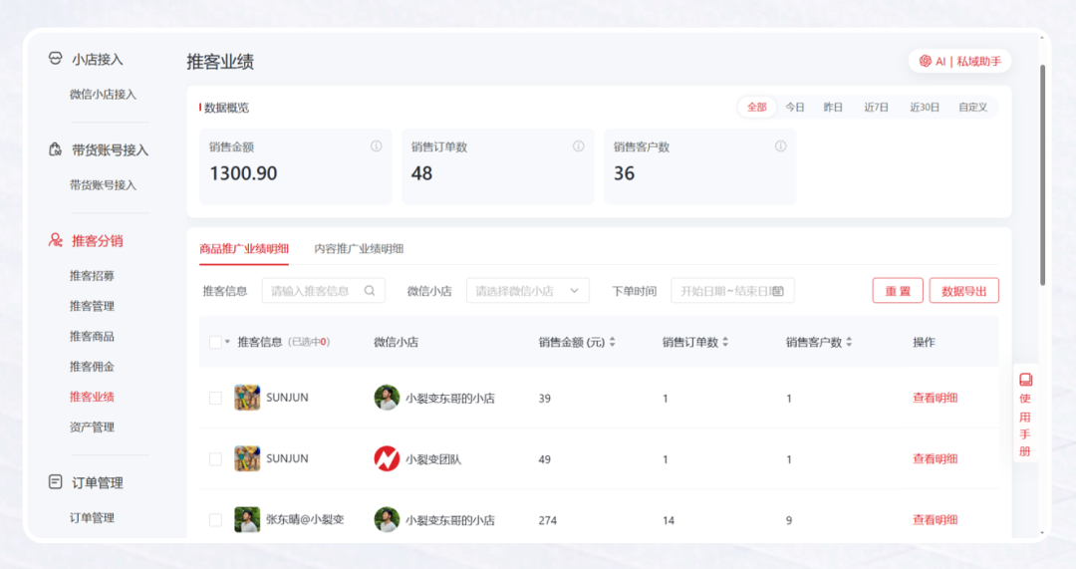Click the 使用手册 book icon

[x=1026, y=380]
